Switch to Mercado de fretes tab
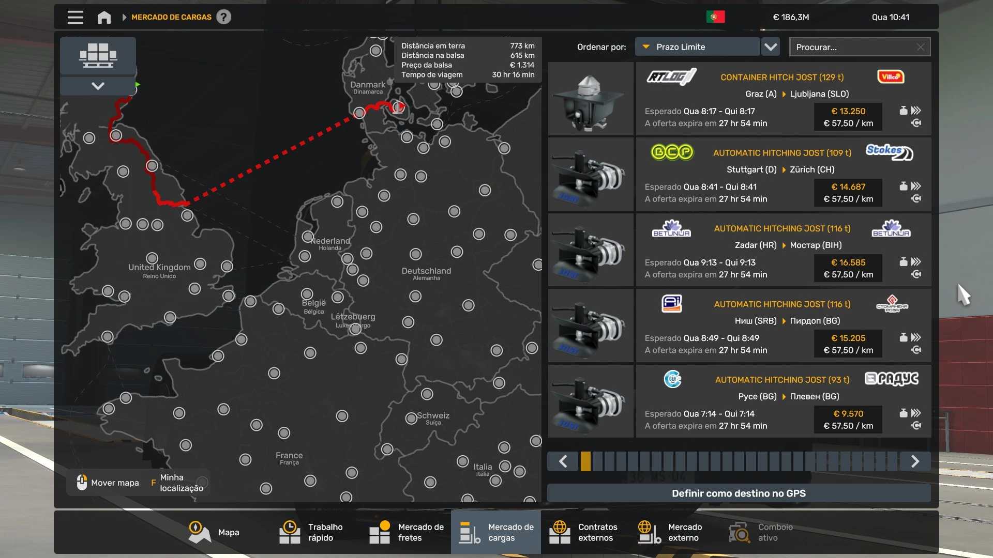Screen dimensions: 993x558 (x=407, y=532)
